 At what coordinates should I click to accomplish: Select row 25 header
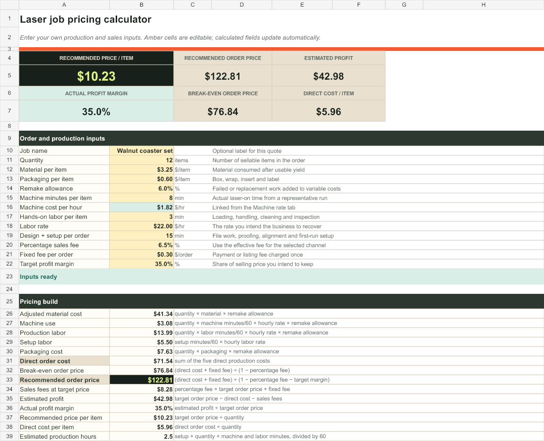click(9, 301)
